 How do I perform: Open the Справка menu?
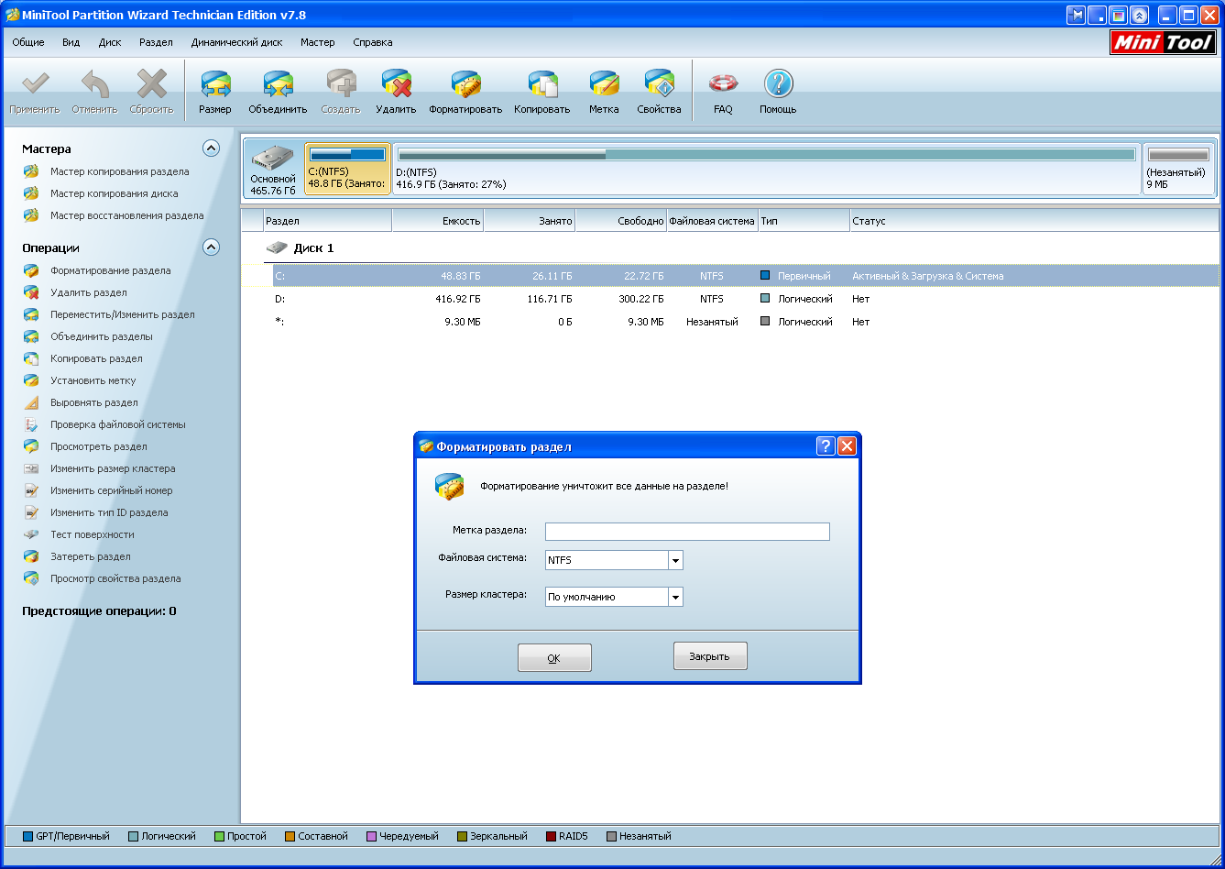click(x=373, y=42)
